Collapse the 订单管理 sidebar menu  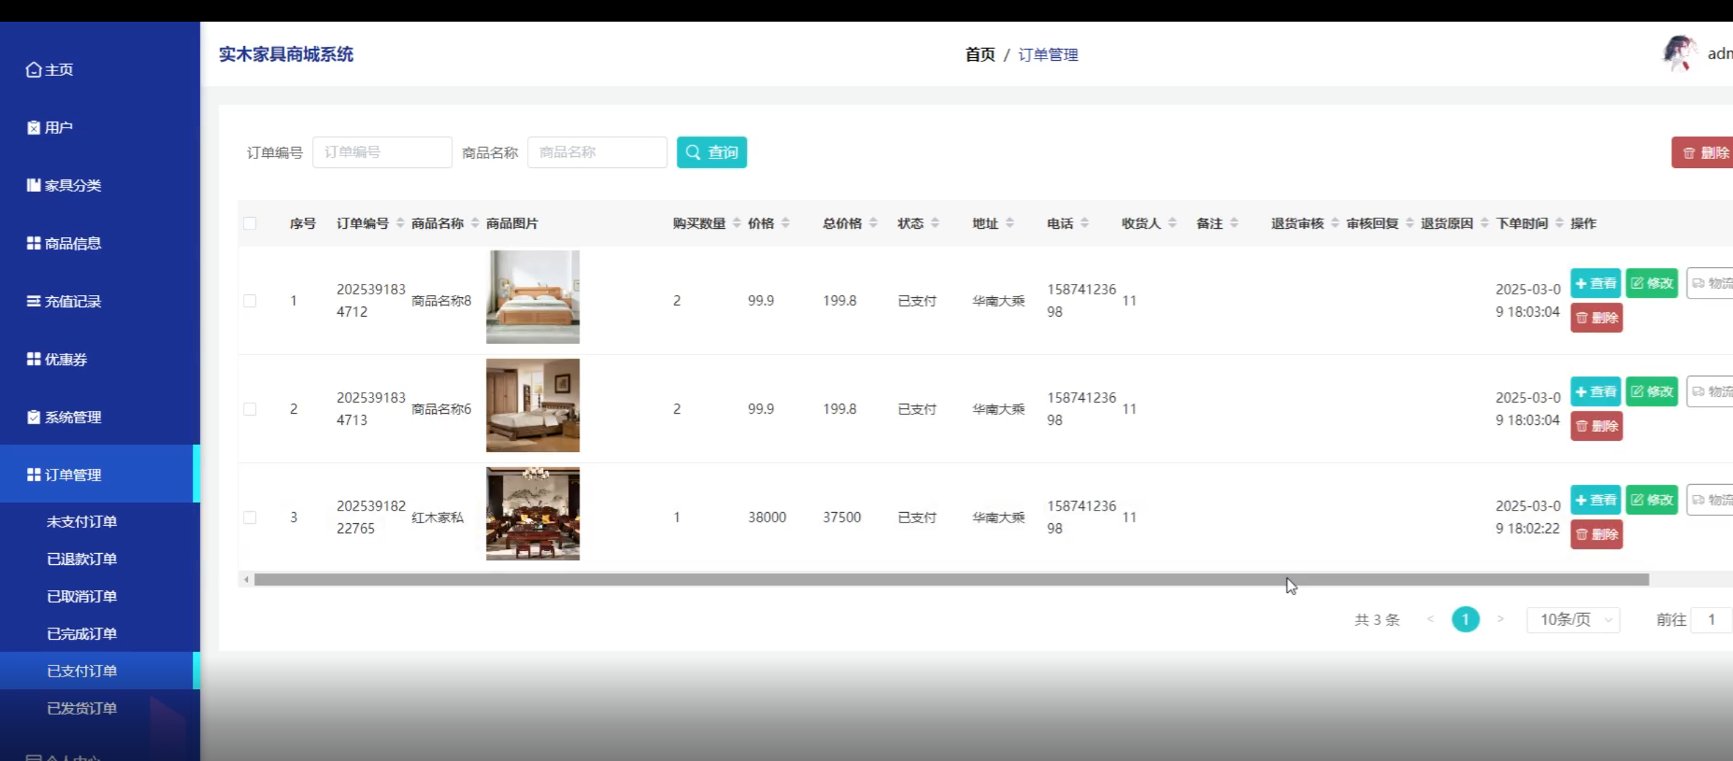[73, 474]
